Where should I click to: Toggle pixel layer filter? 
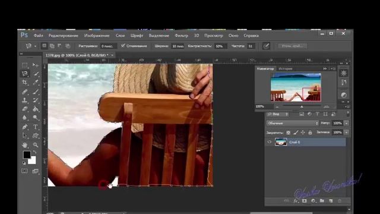(x=302, y=114)
